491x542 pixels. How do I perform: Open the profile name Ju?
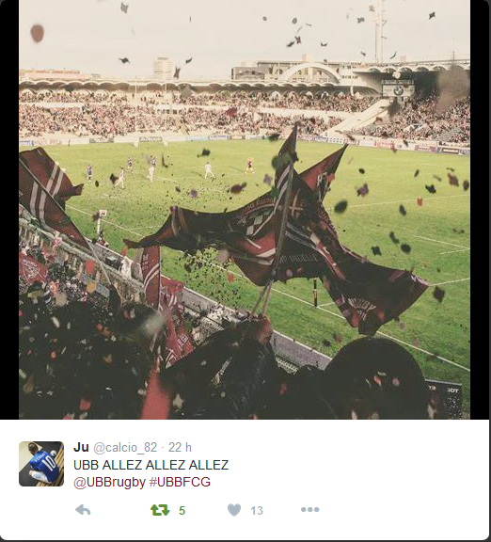point(81,447)
